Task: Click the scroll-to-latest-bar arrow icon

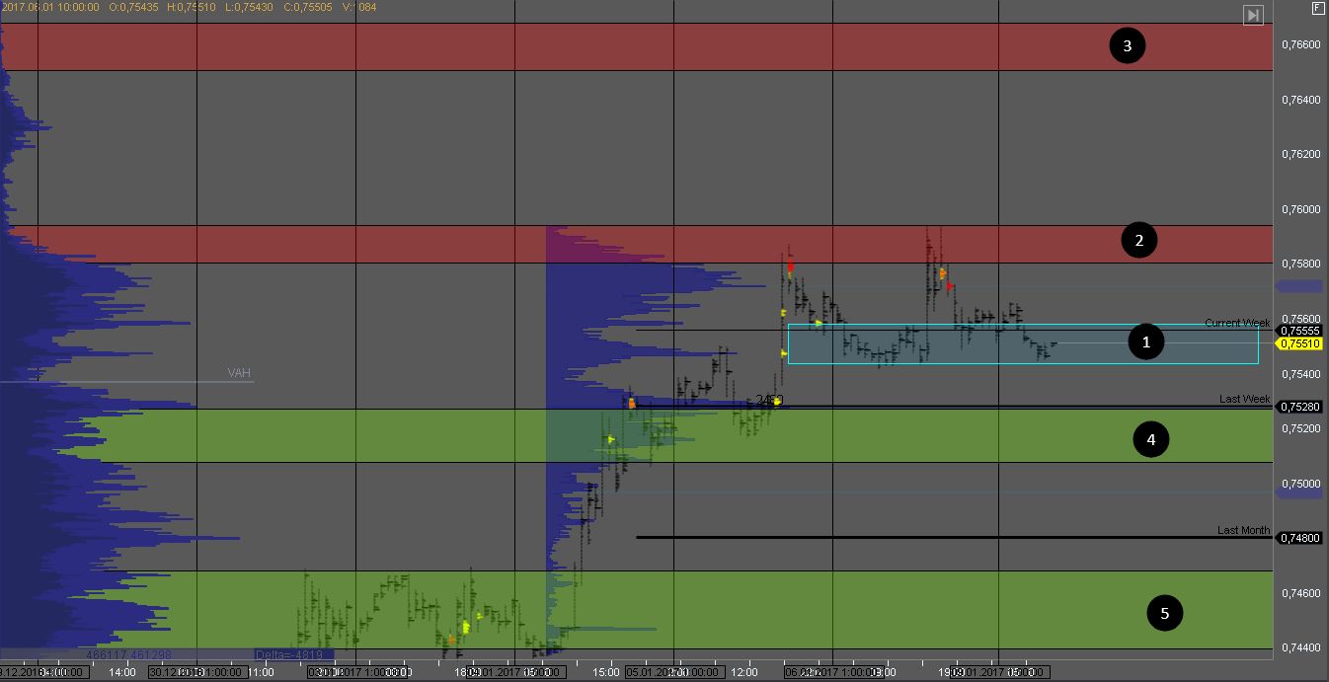Action: click(x=1253, y=15)
